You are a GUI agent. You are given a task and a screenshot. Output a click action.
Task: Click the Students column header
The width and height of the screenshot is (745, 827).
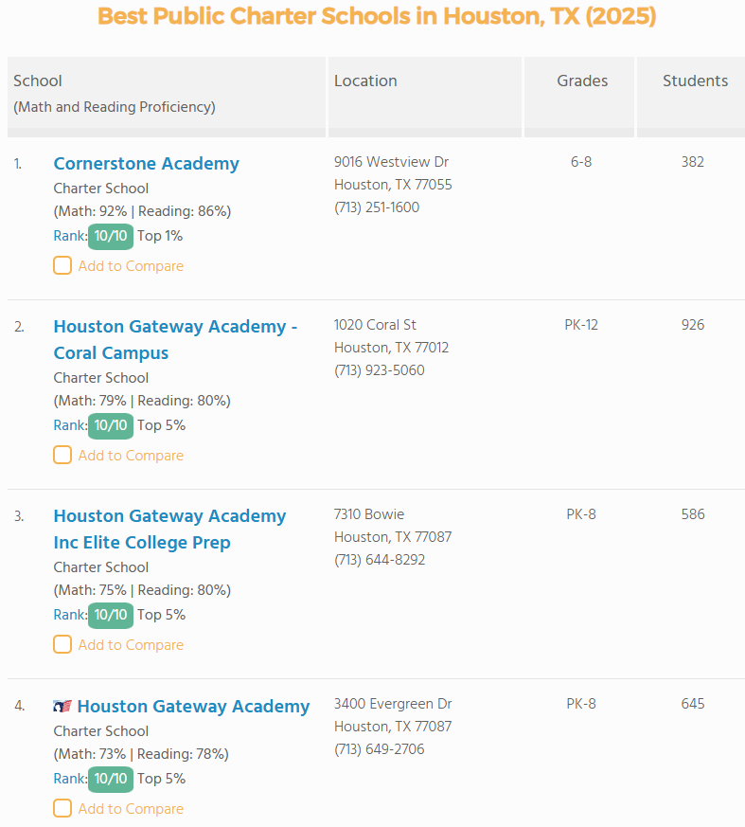(x=694, y=81)
